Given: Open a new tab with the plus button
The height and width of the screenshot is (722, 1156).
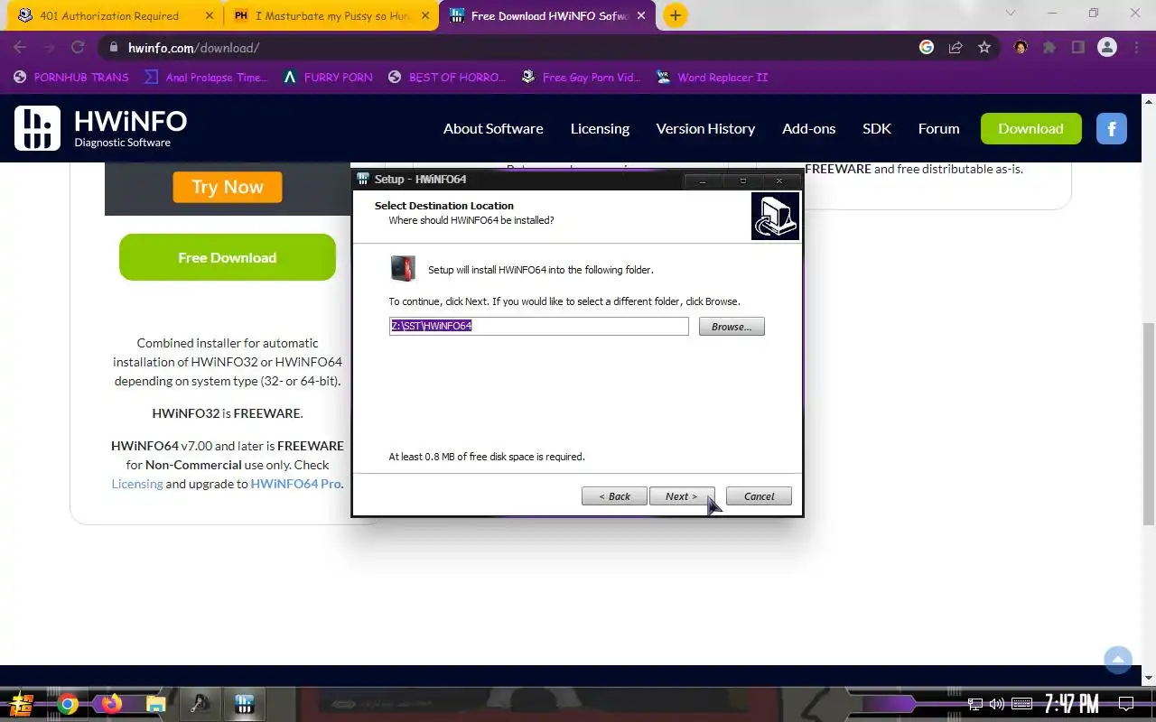Looking at the screenshot, I should coord(675,15).
